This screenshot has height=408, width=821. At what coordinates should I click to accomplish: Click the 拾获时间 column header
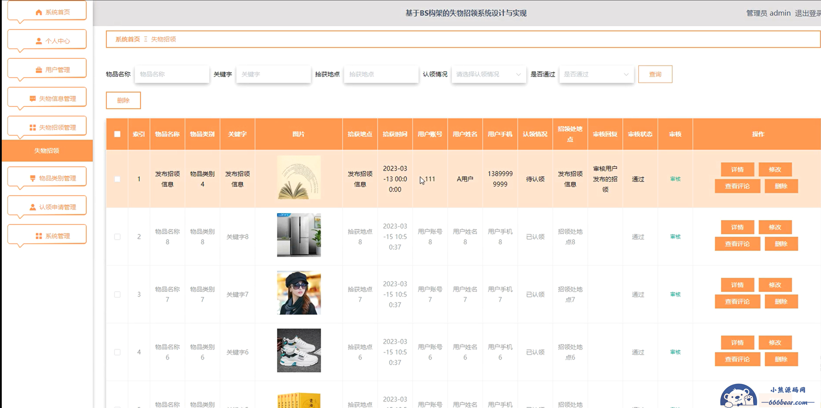395,134
